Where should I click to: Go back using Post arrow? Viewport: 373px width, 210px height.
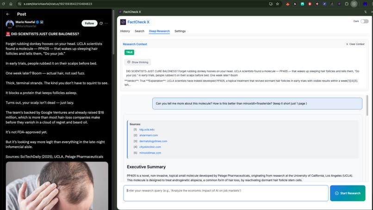[x=8, y=14]
